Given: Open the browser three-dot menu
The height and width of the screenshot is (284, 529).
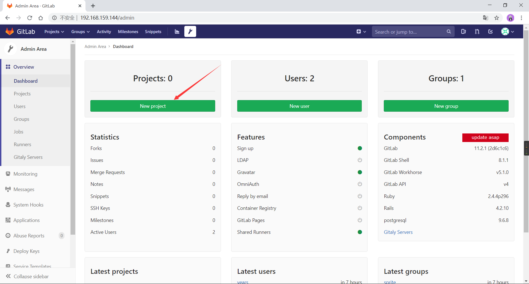Looking at the screenshot, I should point(521,18).
